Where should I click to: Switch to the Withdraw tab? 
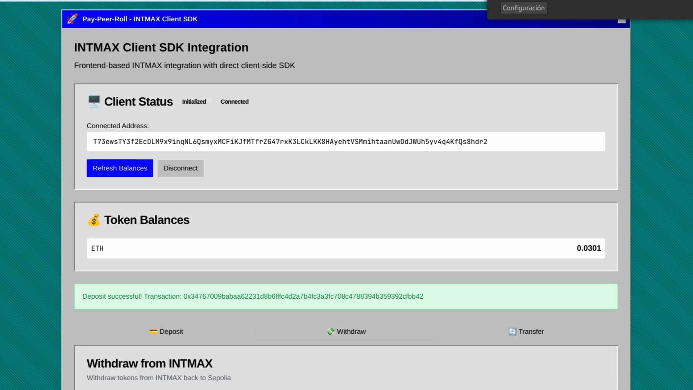click(x=346, y=331)
